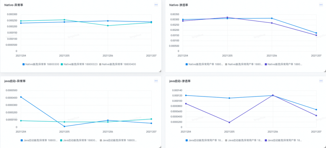This screenshot has height=148, width=326.
Task: Click the java启动-渗透率 panel title
Action: tap(180, 81)
